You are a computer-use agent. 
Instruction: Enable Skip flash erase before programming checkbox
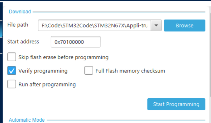click(x=12, y=57)
